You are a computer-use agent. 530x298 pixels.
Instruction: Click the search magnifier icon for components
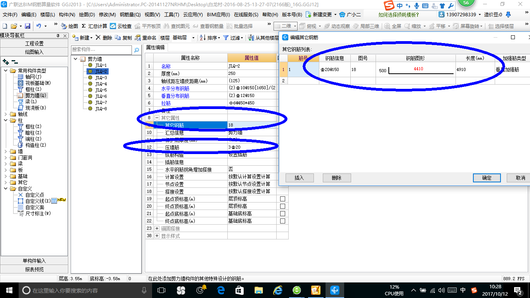[x=136, y=50]
